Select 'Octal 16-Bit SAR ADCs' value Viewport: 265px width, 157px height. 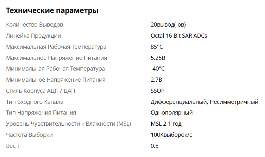pyautogui.click(x=179, y=36)
